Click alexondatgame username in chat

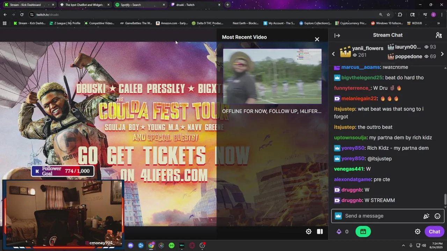pyautogui.click(x=352, y=180)
